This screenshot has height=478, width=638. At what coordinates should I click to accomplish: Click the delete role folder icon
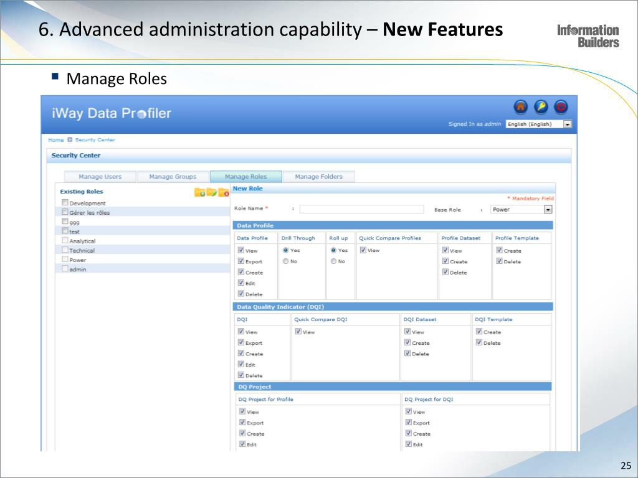coord(224,192)
